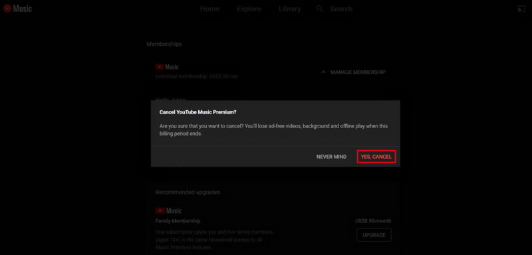Click the 'Individual membership' price line

pos(196,76)
